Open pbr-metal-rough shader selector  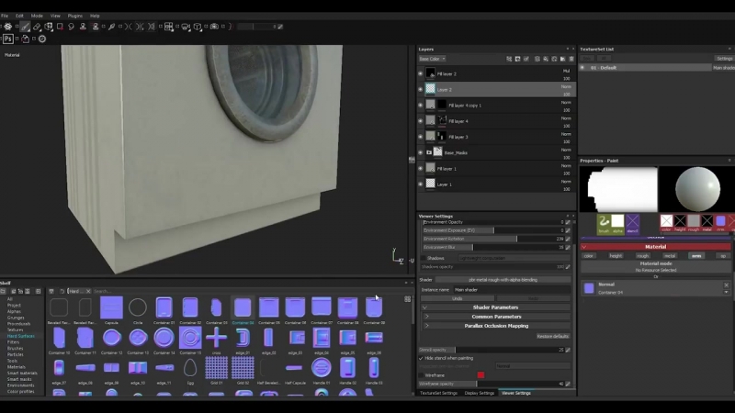point(503,280)
